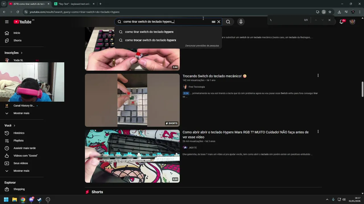Screen dimensions: 364x204
Task: Open the Hyperx Mars RGB video thumbnail
Action: click(x=132, y=156)
